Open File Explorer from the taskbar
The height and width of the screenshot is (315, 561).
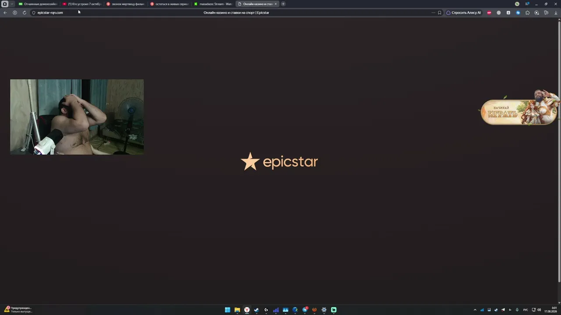[237, 310]
